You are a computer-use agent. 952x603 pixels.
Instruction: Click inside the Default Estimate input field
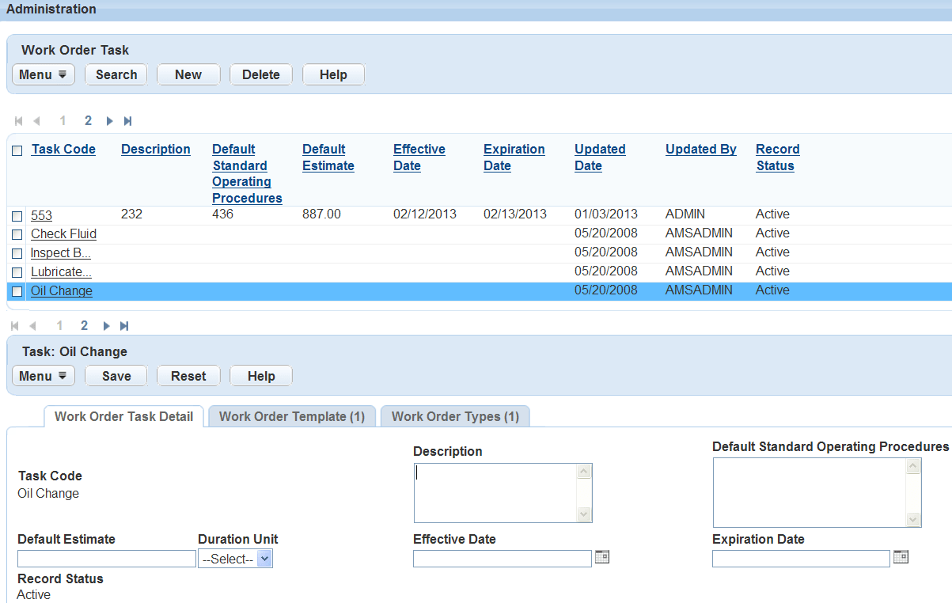click(106, 558)
